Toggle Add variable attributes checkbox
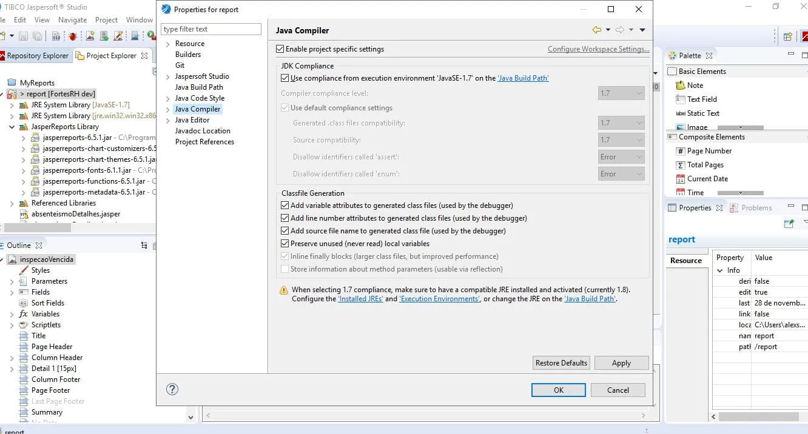808x434 pixels. [285, 205]
